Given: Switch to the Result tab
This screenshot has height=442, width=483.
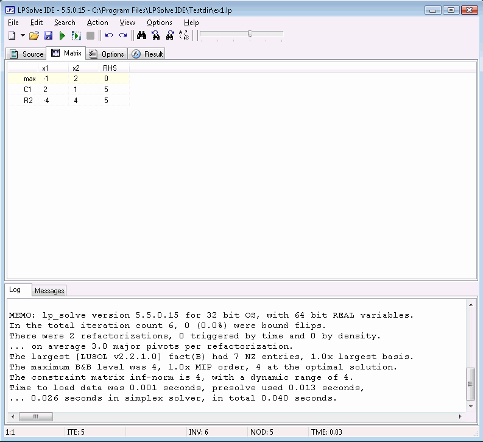Looking at the screenshot, I should tap(147, 54).
